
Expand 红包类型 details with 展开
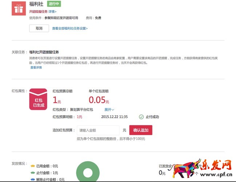(x=109, y=109)
